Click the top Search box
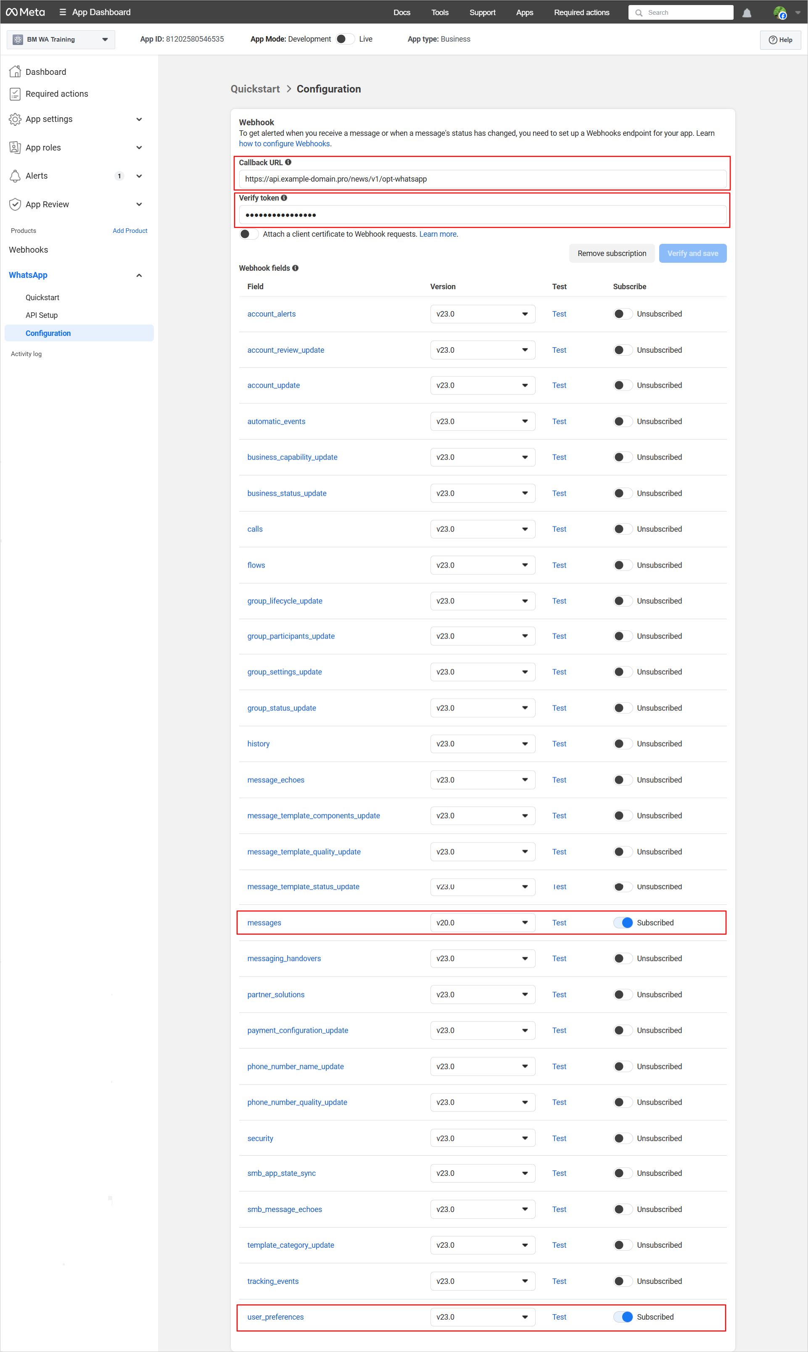Viewport: 808px width, 1352px height. (681, 13)
